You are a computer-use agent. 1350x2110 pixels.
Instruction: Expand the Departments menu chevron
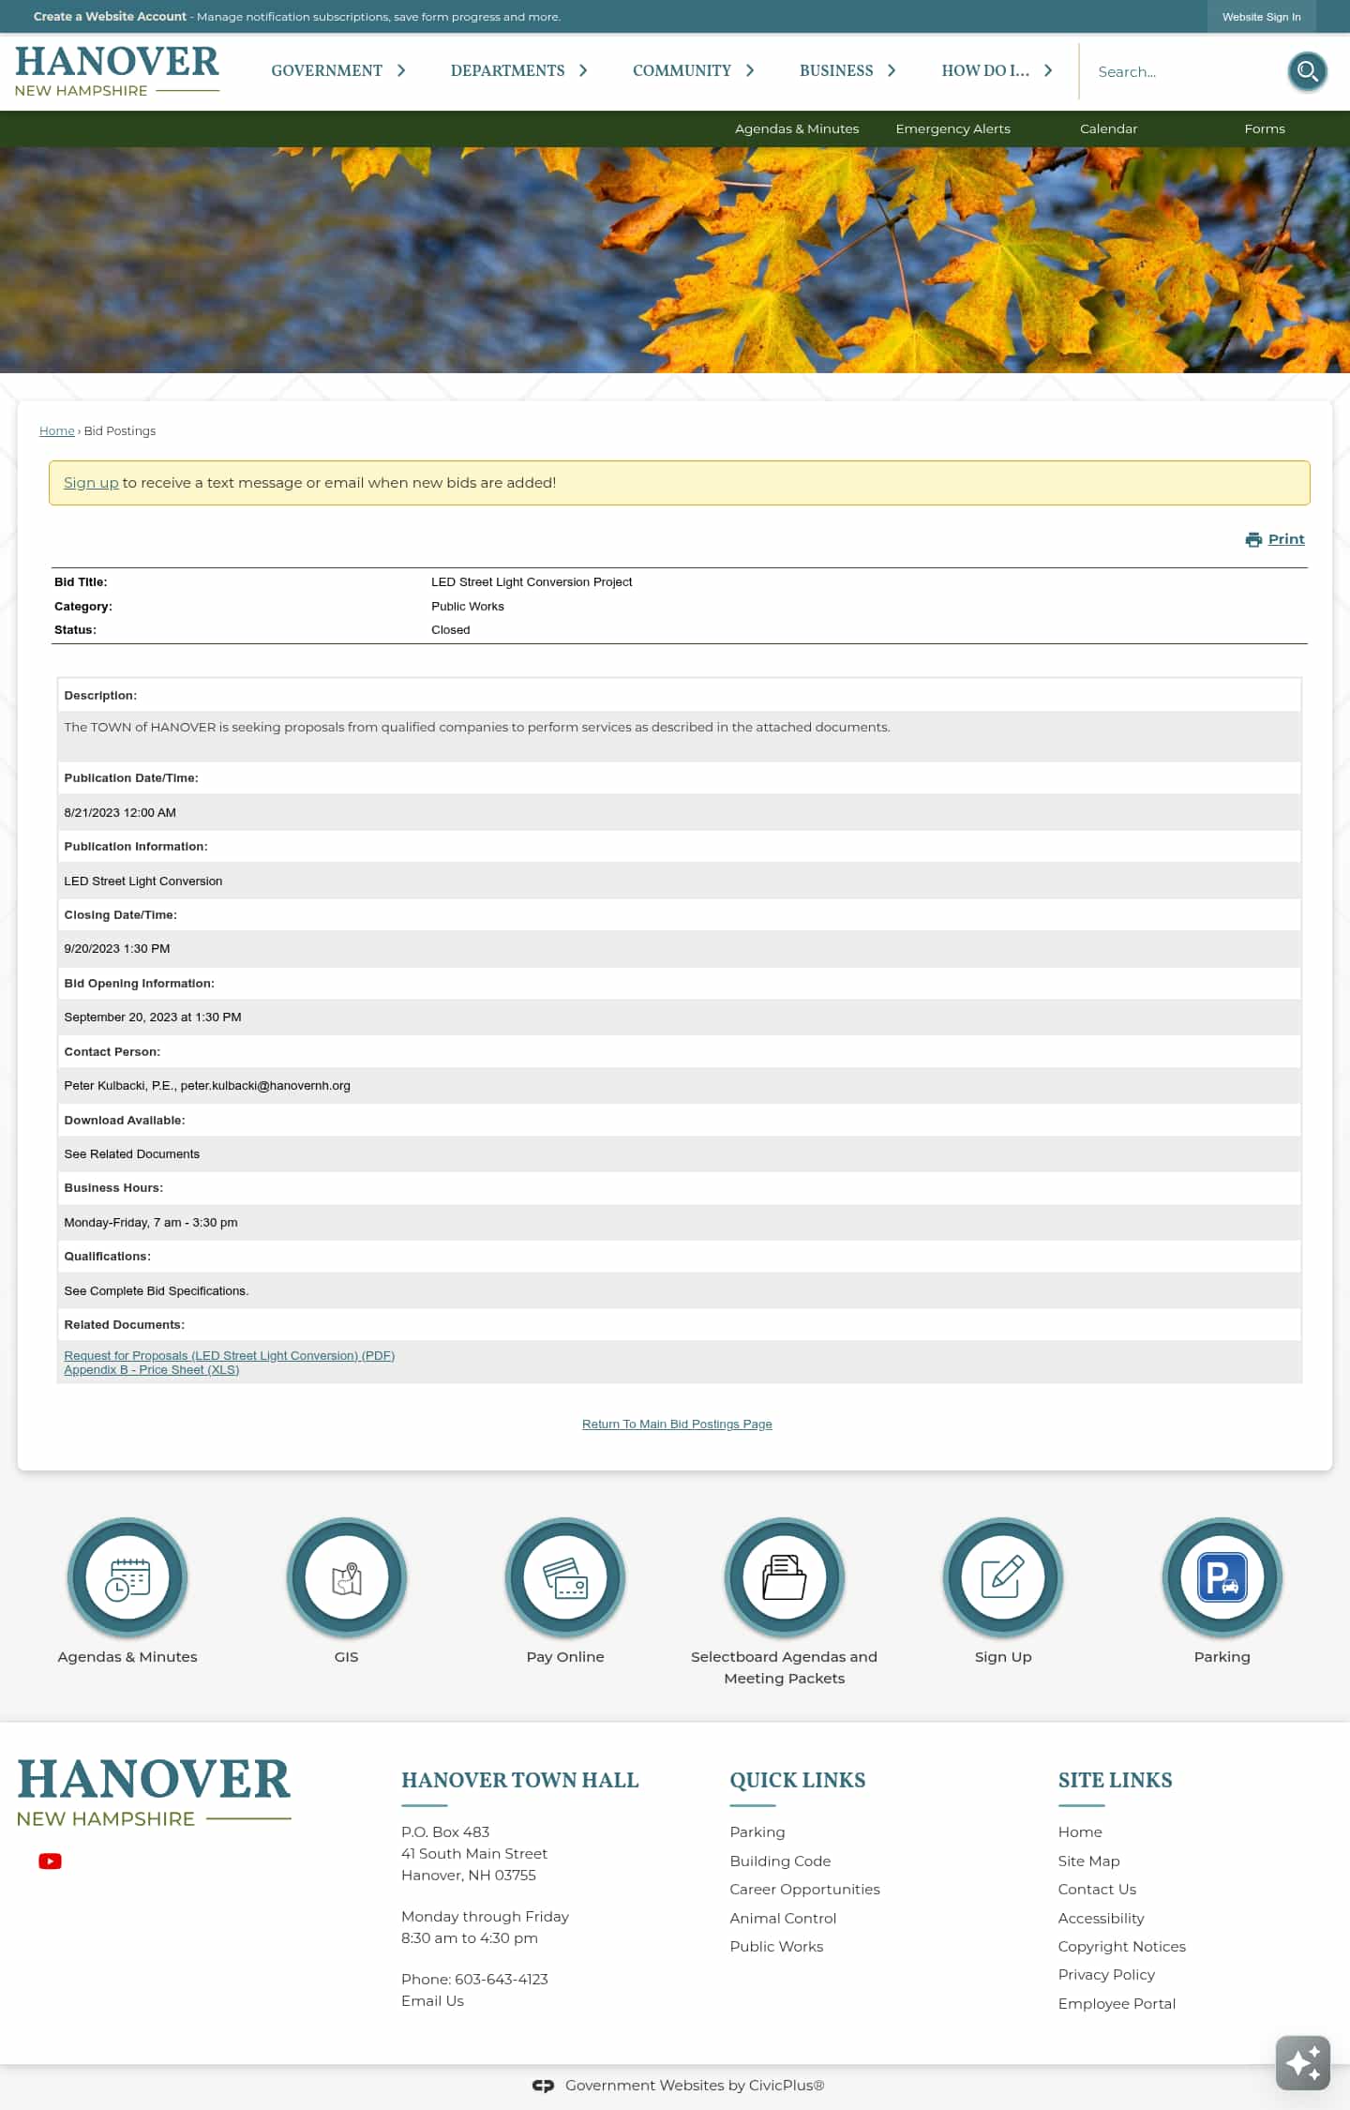point(583,70)
